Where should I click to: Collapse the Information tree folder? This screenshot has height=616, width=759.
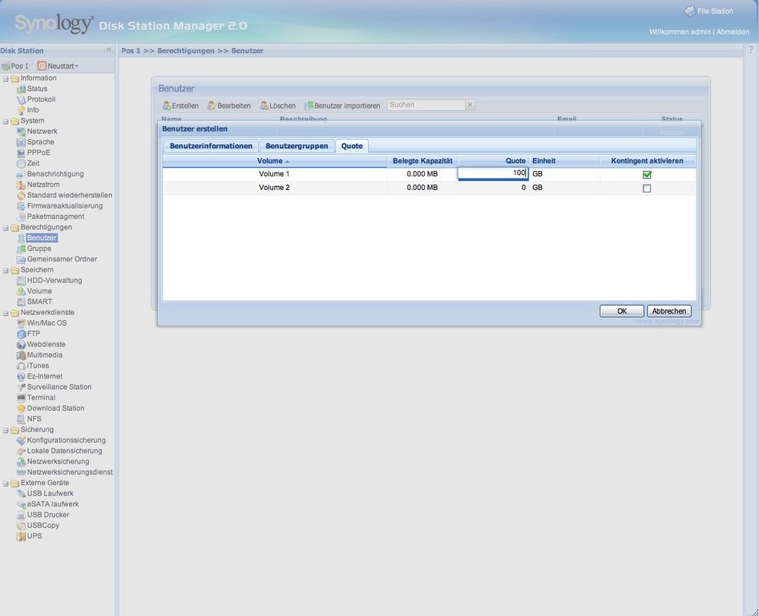(x=6, y=79)
